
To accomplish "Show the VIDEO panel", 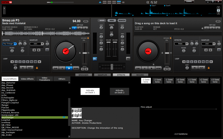I will pyautogui.click(x=112, y=21).
